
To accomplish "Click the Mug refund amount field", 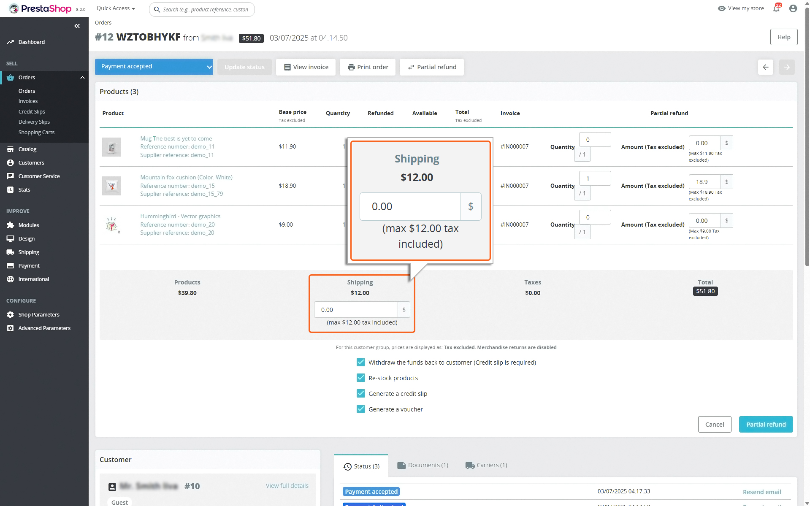I will [x=704, y=143].
